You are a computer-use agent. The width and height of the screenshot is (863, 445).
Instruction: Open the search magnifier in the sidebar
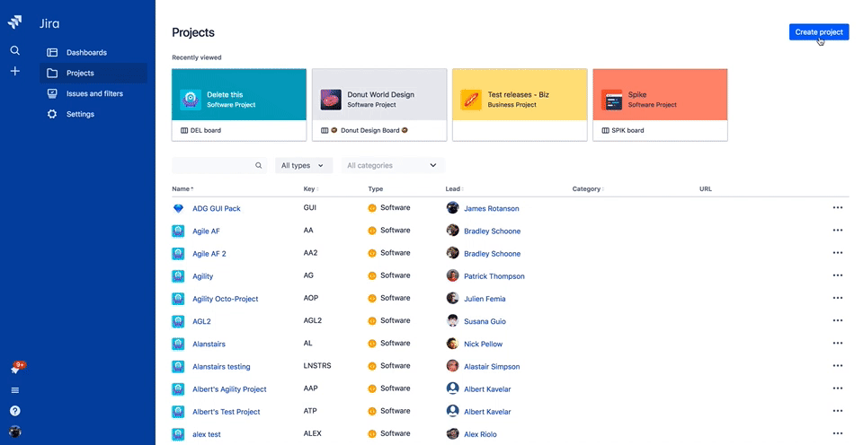pyautogui.click(x=15, y=50)
